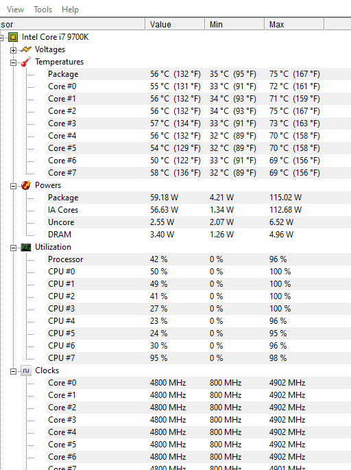Open the View menu
This screenshot has width=351, height=470.
(x=15, y=10)
